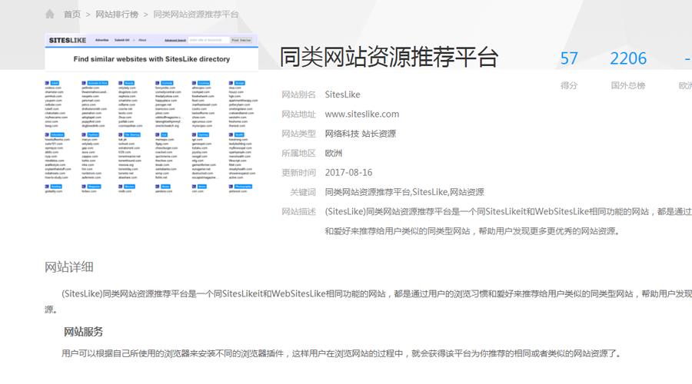This screenshot has height=384, width=692.
Task: Click the 同类网站资源推荐平台 breadcrumb item
Action: click(196, 15)
